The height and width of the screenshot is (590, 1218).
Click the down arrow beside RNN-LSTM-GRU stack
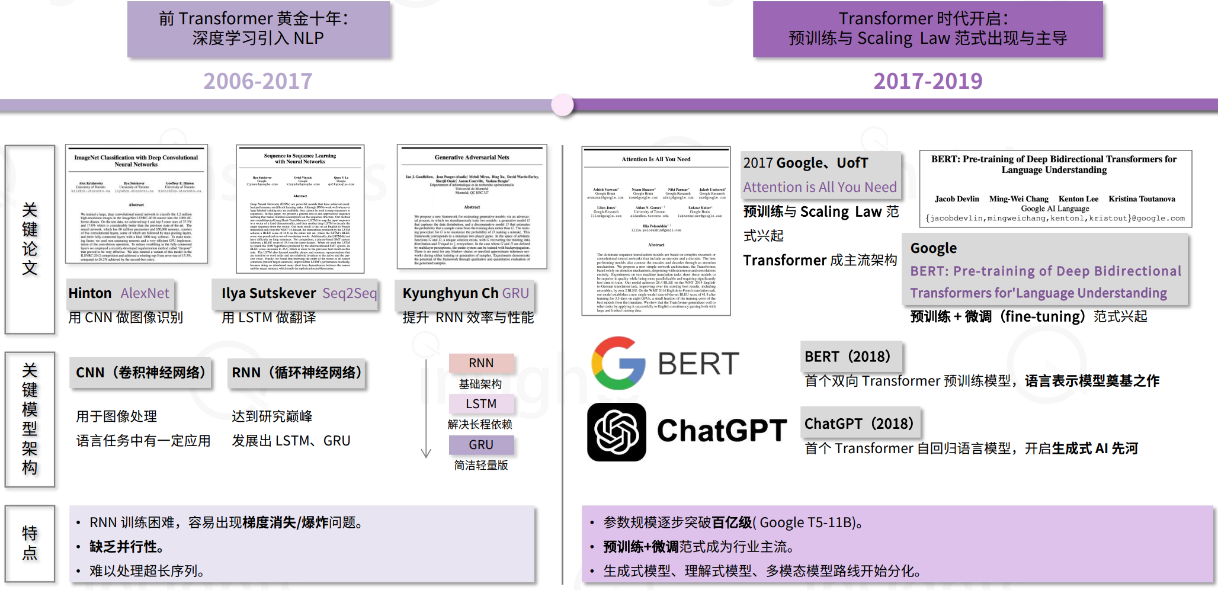[426, 409]
